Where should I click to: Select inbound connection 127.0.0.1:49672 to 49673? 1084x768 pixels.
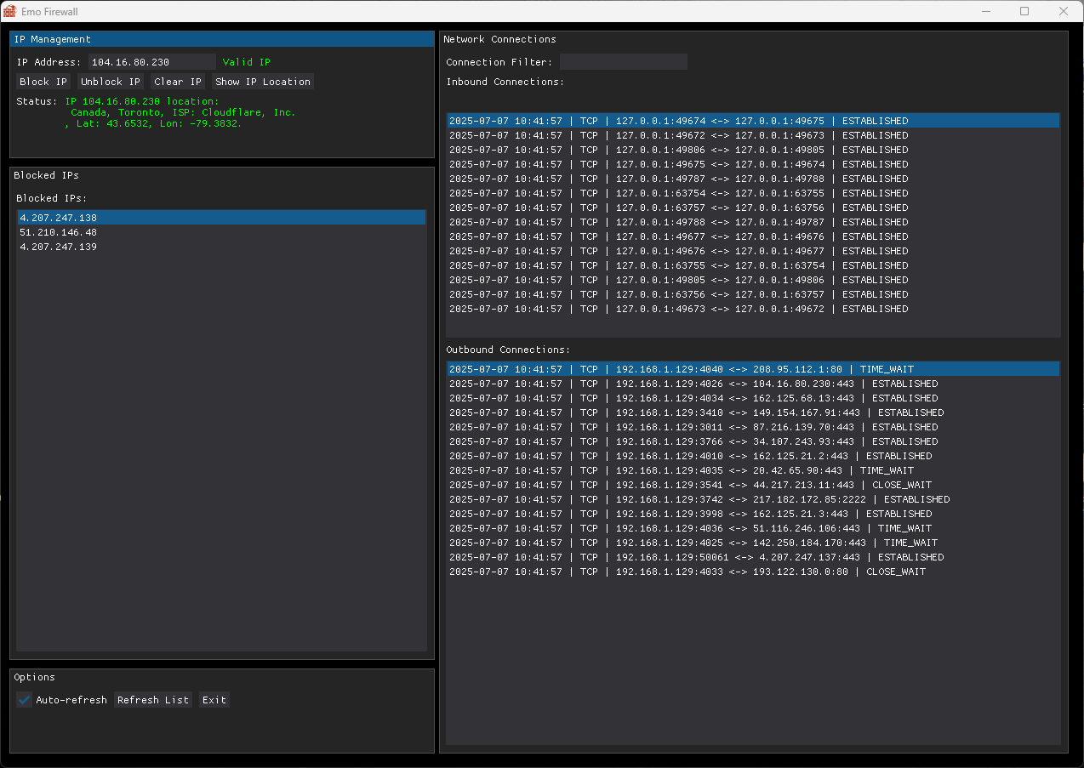coord(753,135)
